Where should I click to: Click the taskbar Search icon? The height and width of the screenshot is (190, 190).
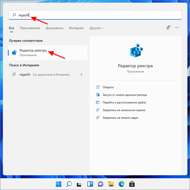pyautogui.click(x=69, y=184)
